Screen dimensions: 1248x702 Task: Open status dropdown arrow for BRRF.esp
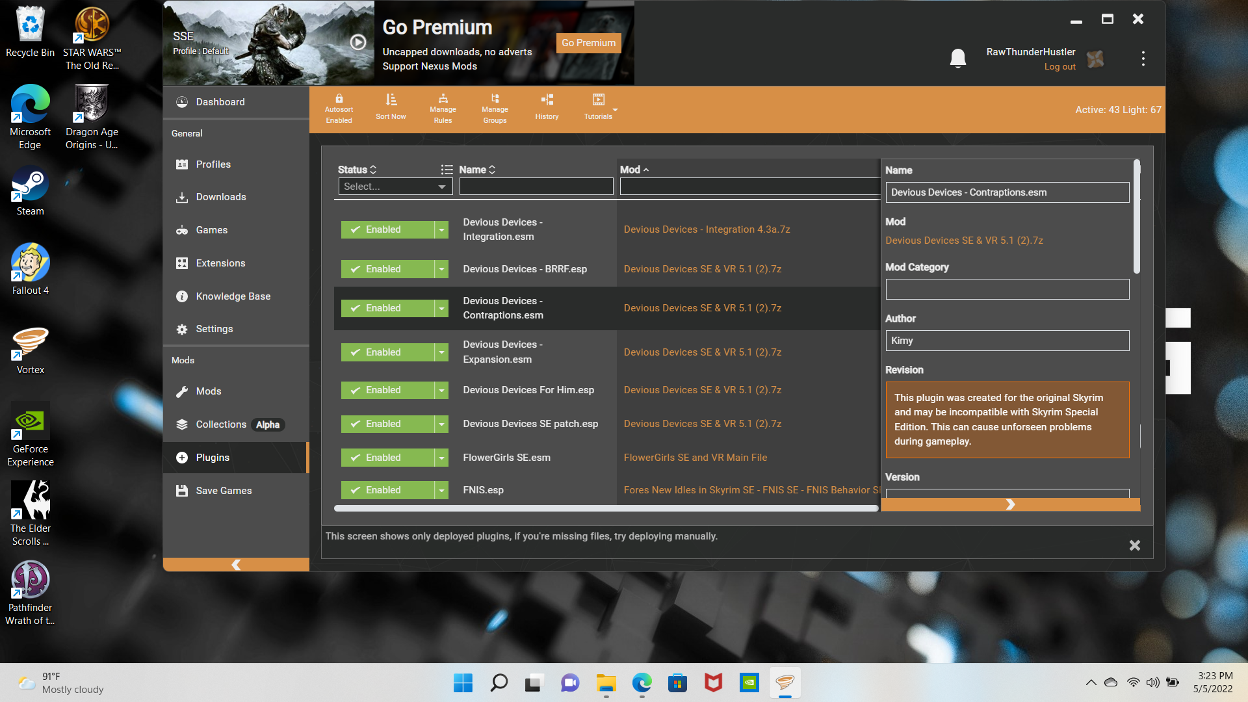click(x=441, y=269)
